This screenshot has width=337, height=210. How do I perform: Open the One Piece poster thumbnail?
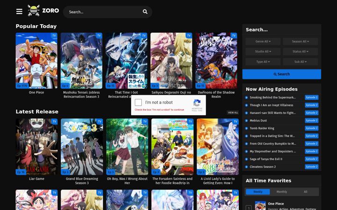tap(37, 61)
